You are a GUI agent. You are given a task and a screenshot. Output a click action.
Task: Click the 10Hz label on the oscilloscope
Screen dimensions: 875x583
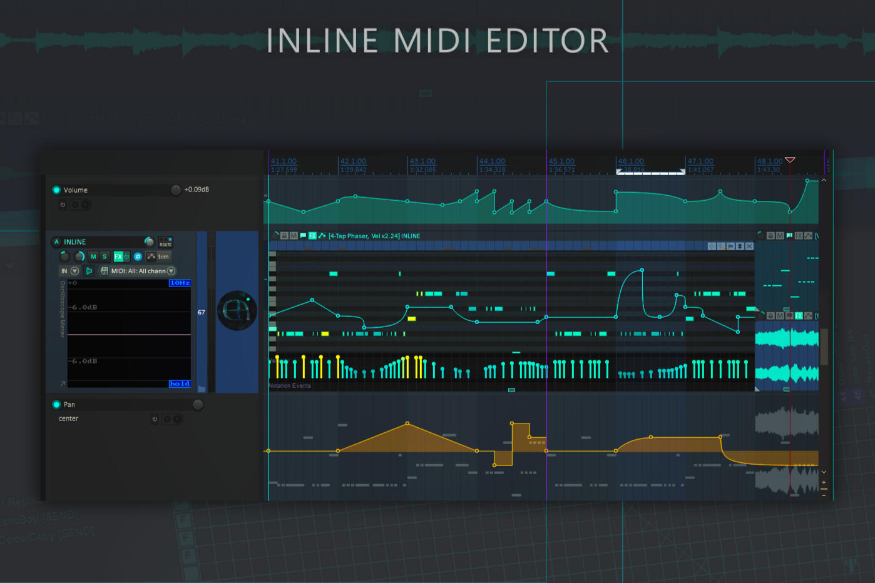click(x=180, y=283)
